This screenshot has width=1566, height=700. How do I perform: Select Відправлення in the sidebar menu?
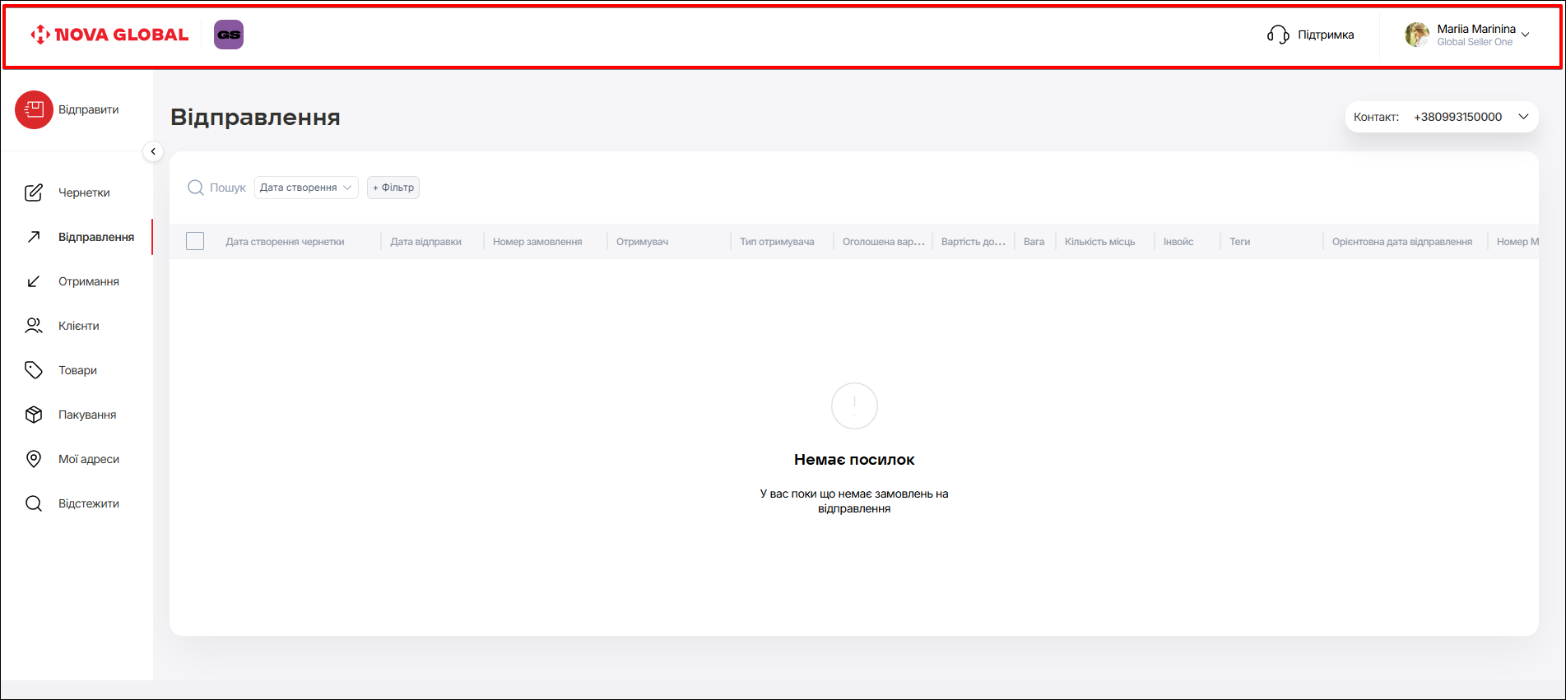(x=95, y=237)
